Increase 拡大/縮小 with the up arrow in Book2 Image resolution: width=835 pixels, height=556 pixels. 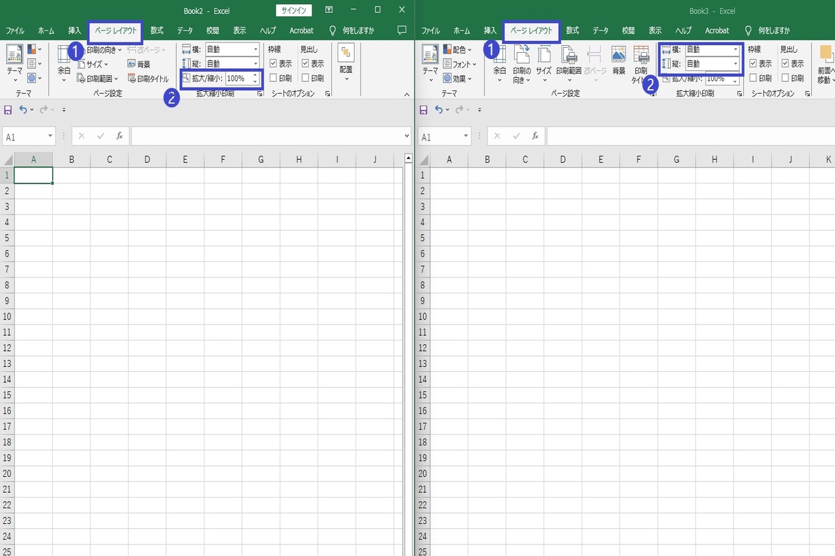coord(255,75)
